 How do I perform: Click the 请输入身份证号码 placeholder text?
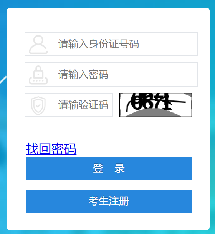(x=98, y=44)
